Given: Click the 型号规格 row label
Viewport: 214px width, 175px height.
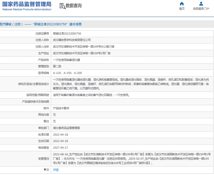Looking at the screenshot, I should [43, 73].
